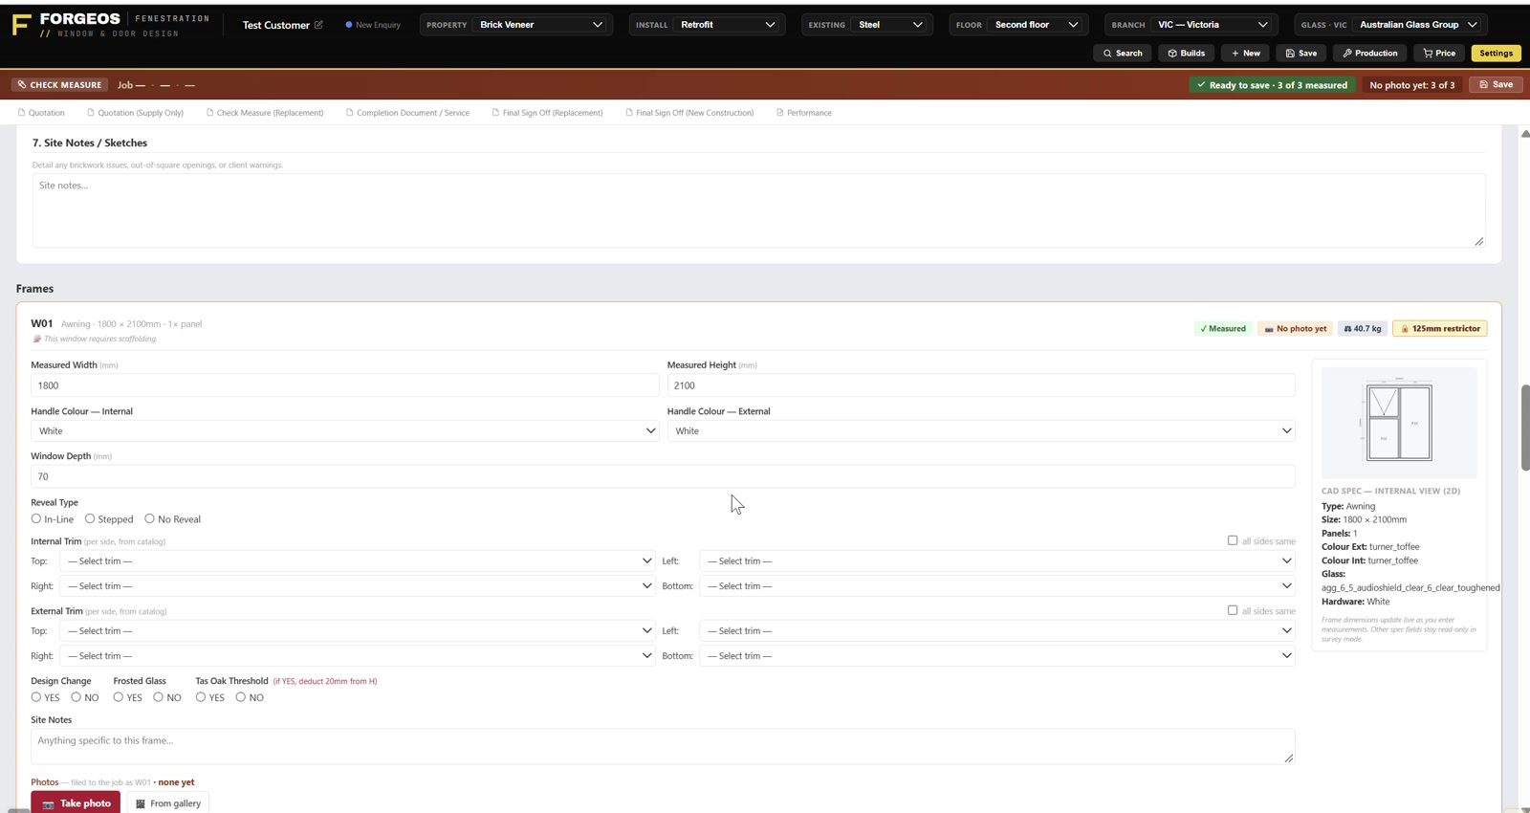Screen dimensions: 1530x813
Task: Click the FORGEOS logo icon
Action: pyautogui.click(x=21, y=25)
